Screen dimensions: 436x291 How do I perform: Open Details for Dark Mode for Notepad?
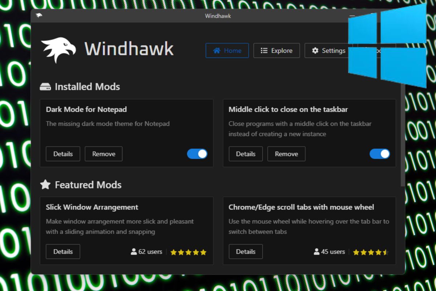(x=63, y=154)
